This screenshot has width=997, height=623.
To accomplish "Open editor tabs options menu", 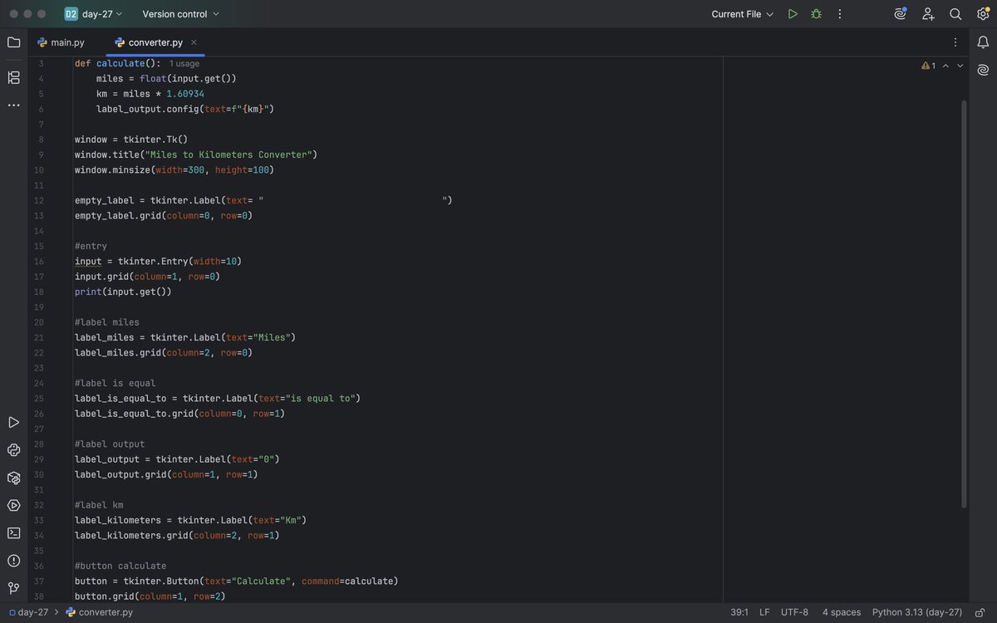I will tap(955, 42).
